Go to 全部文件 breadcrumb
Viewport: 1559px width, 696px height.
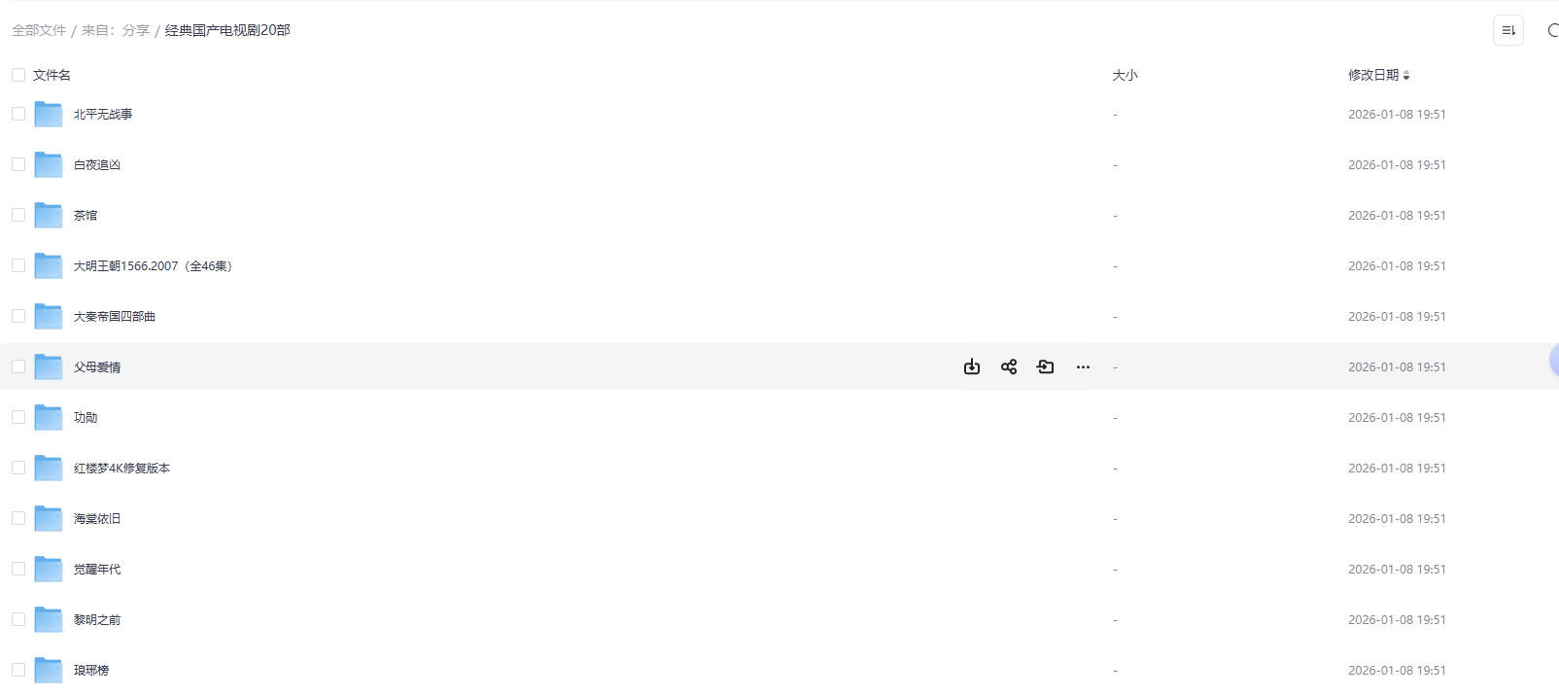click(x=39, y=30)
